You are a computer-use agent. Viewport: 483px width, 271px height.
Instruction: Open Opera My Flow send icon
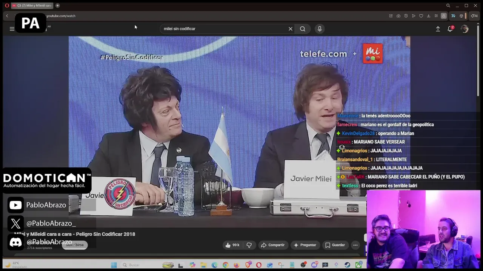(x=414, y=16)
